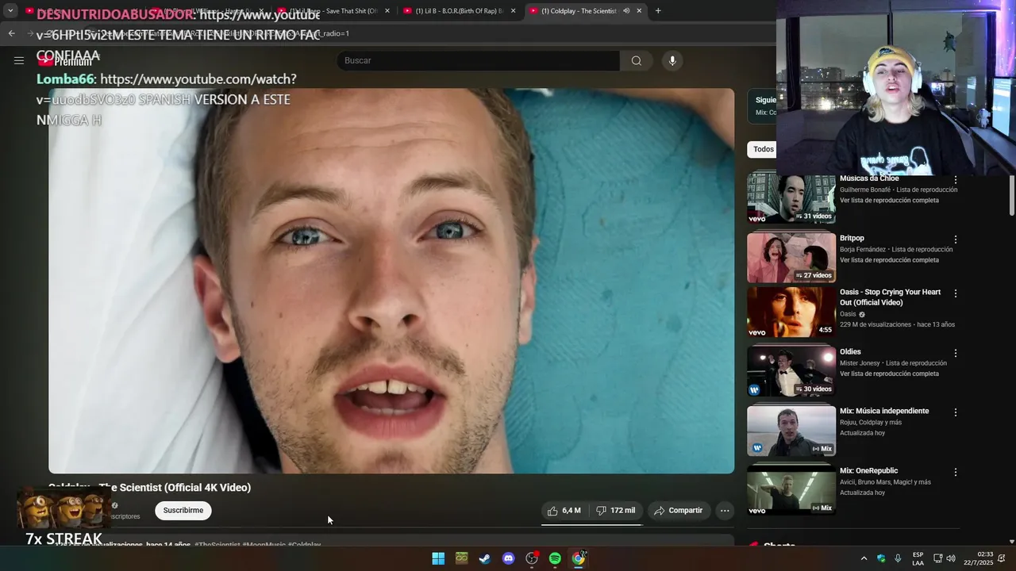1016x571 pixels.
Task: Switch to the Save That Shit tab
Action: (333, 11)
